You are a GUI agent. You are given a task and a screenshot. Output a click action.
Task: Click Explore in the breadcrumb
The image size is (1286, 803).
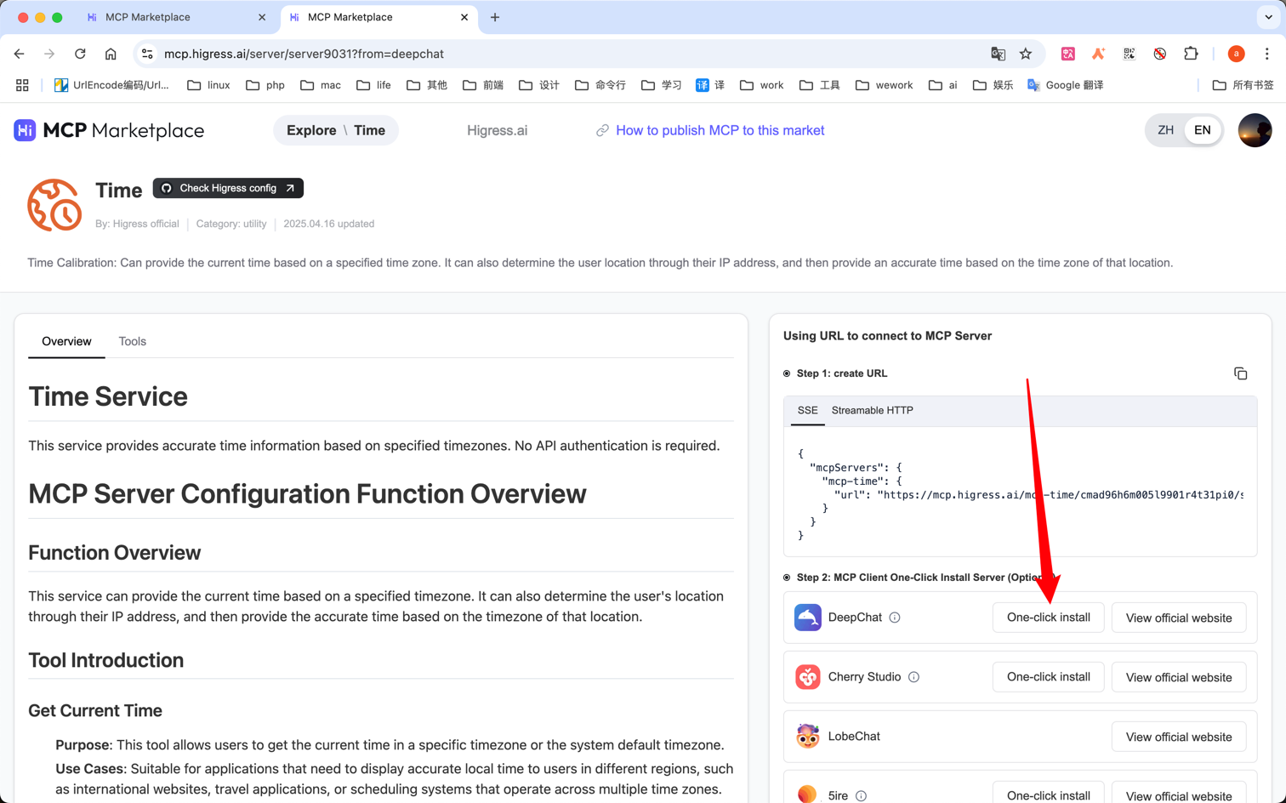[x=311, y=130]
